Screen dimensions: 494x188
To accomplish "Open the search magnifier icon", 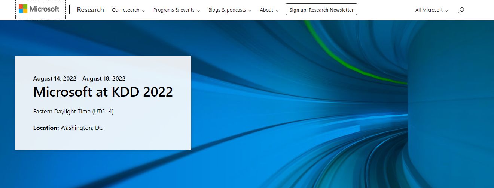I will tap(461, 10).
